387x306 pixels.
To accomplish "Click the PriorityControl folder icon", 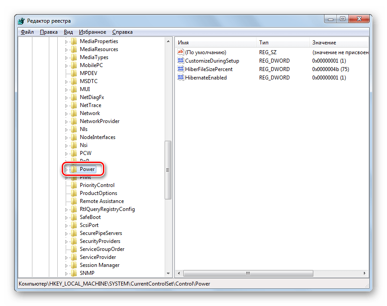I will 74,185.
